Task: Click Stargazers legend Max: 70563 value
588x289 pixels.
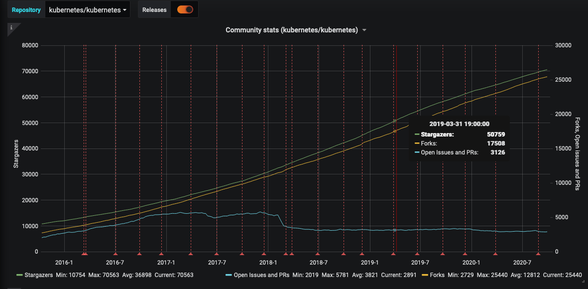Action: [x=103, y=275]
